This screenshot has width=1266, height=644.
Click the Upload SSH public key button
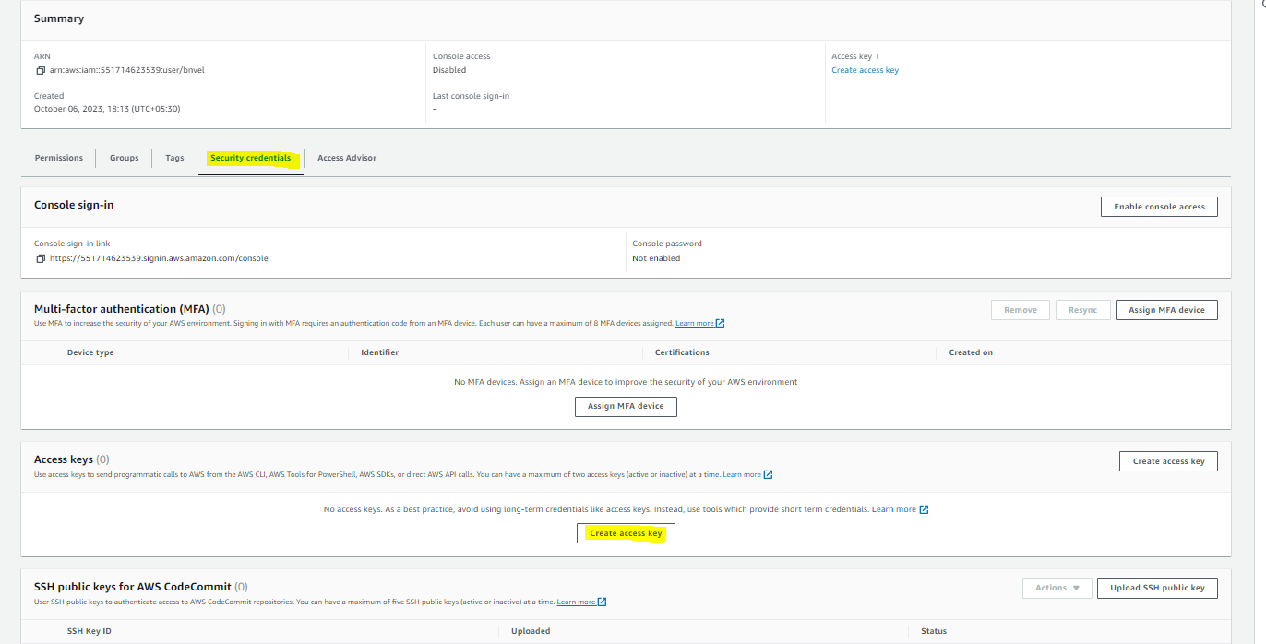1157,588
